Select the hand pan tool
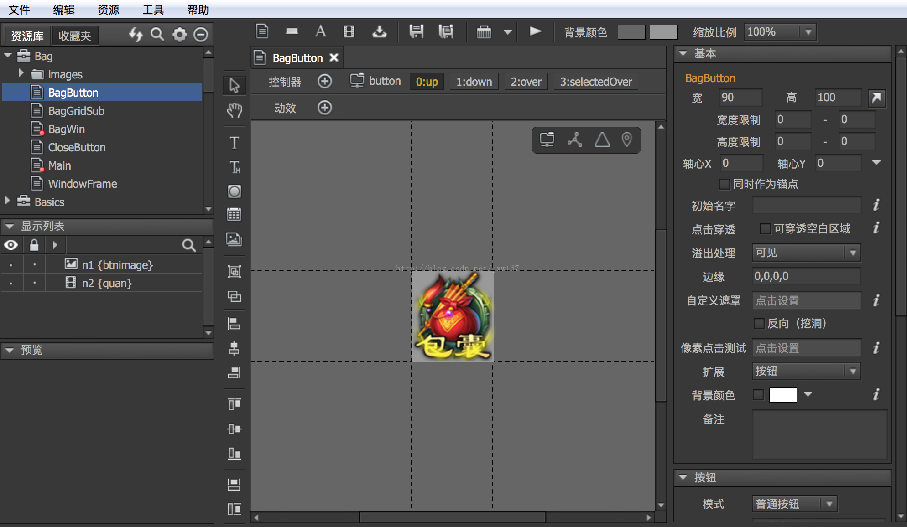 click(234, 110)
